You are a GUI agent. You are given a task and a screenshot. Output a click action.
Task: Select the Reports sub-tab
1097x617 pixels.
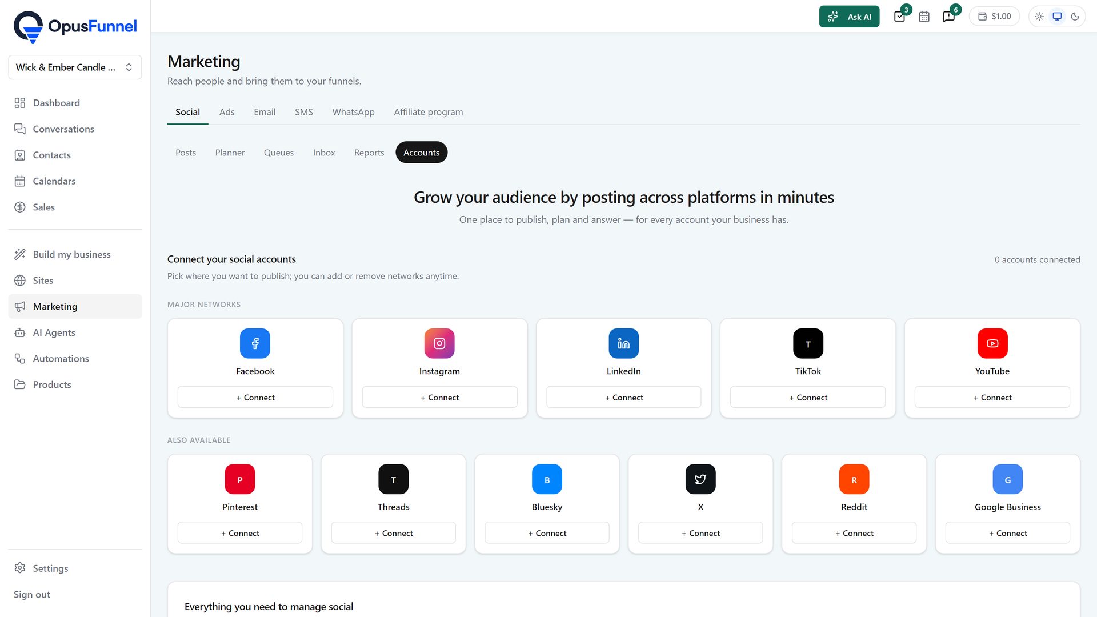(x=369, y=153)
